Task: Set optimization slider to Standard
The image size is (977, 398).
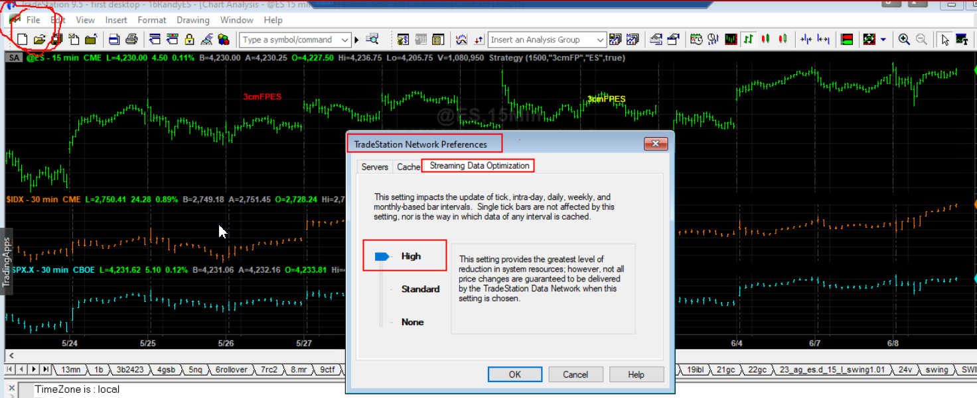Action: tap(420, 289)
